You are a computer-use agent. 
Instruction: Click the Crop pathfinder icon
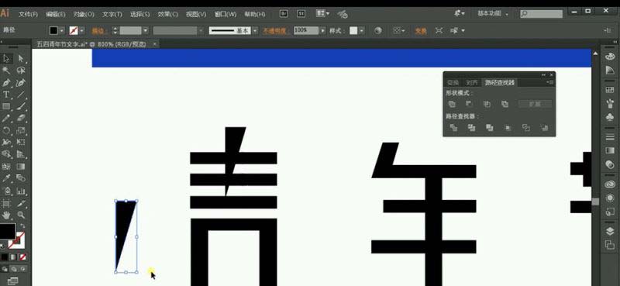[x=508, y=128]
